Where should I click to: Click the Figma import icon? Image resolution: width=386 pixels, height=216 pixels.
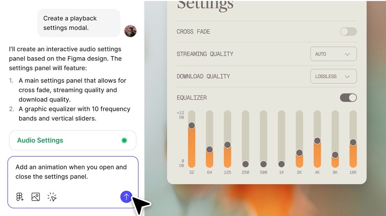coord(20,197)
